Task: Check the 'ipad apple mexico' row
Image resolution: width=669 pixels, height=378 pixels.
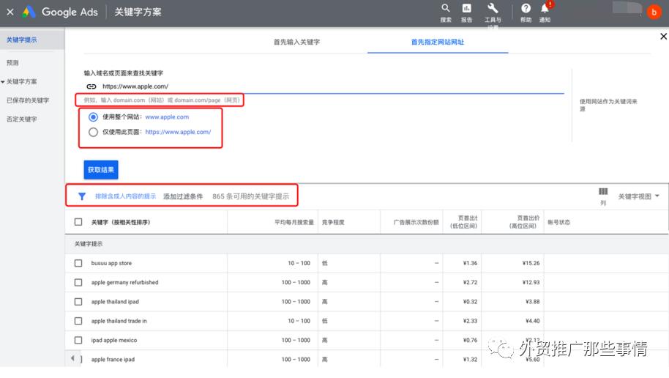Action: (78, 340)
